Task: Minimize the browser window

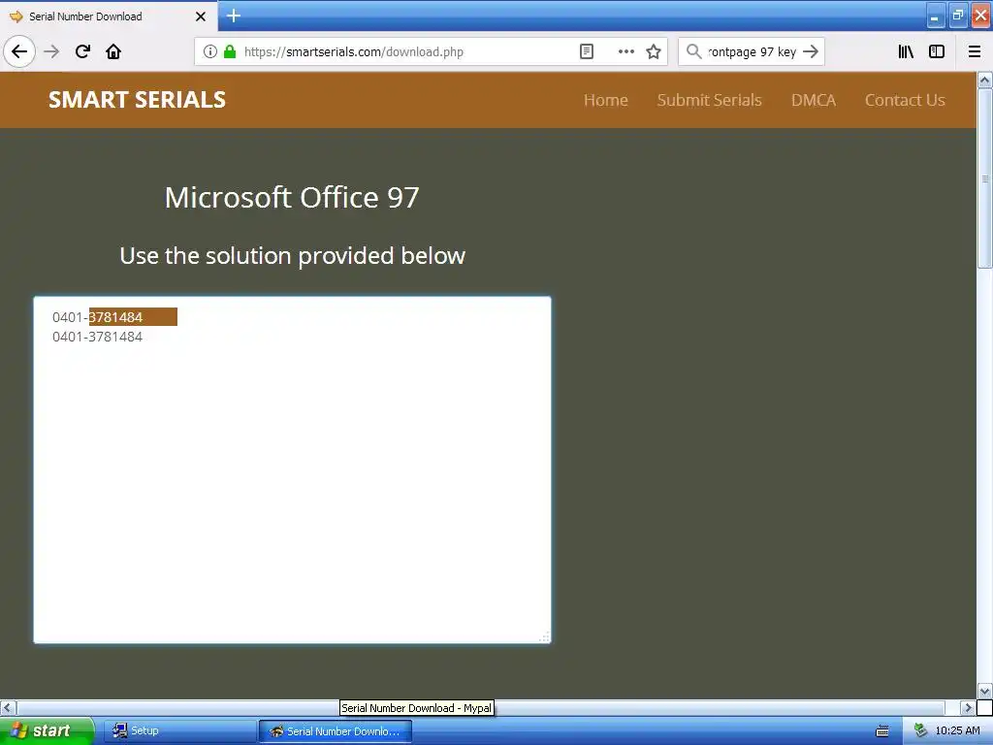Action: (x=935, y=16)
